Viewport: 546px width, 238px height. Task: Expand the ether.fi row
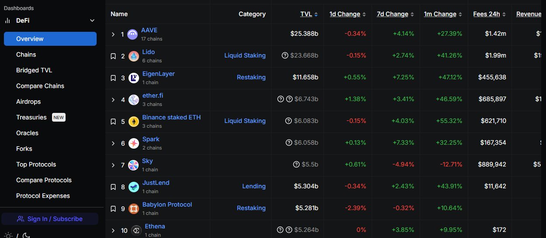113,100
